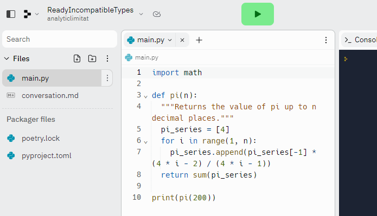Open the editor pane three-dot menu
The image size is (377, 216).
pyautogui.click(x=326, y=40)
